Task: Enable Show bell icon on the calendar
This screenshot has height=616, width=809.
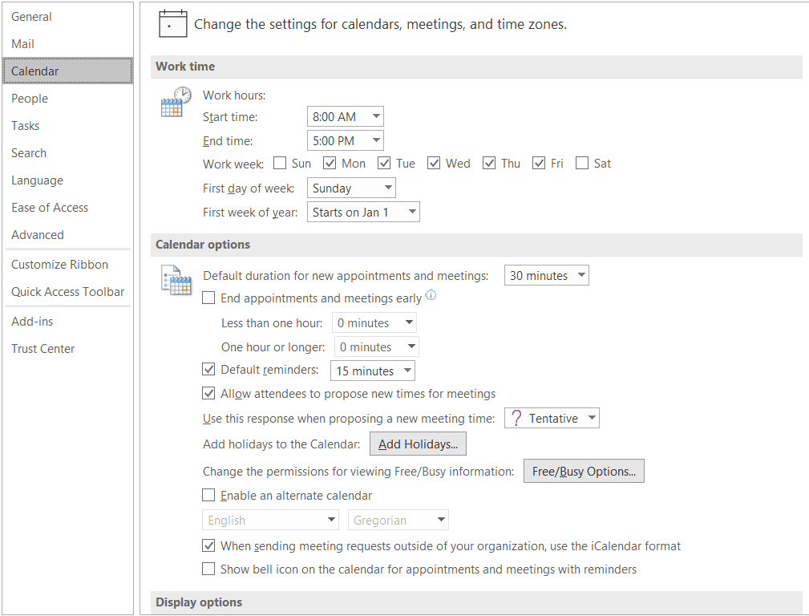Action: pos(208,569)
